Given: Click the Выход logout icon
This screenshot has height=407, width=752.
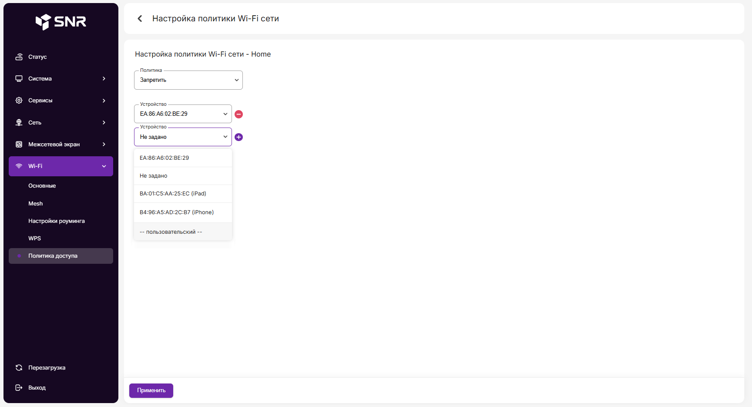Looking at the screenshot, I should (19, 388).
